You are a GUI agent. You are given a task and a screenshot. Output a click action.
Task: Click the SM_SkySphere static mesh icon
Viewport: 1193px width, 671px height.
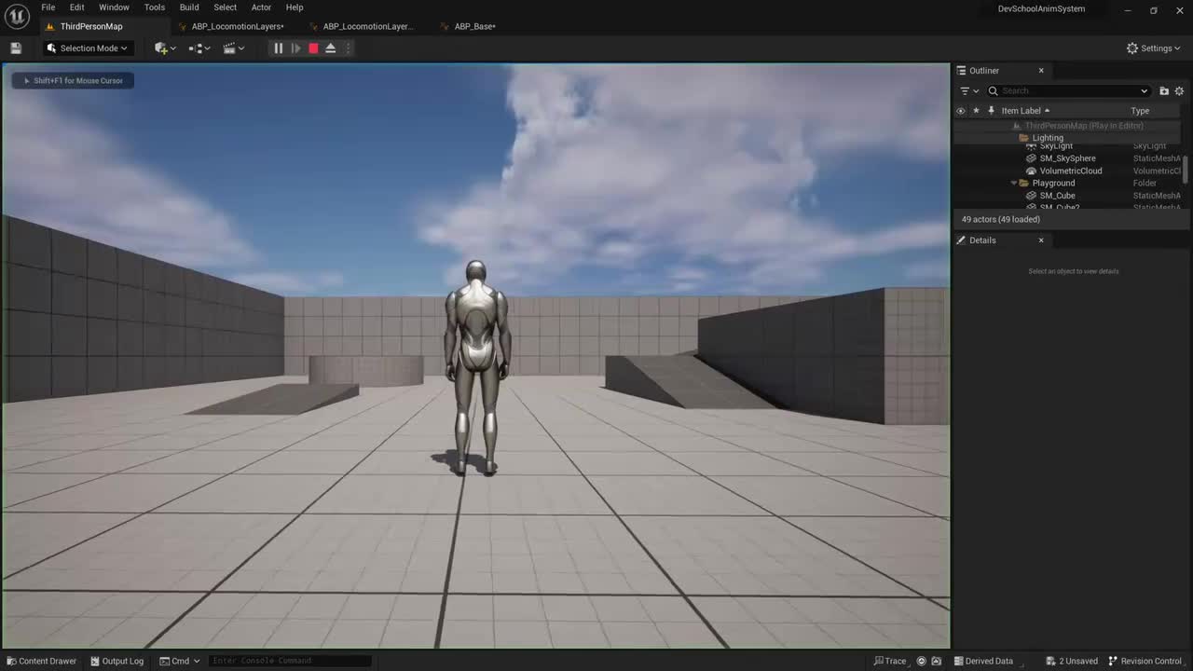(1031, 158)
